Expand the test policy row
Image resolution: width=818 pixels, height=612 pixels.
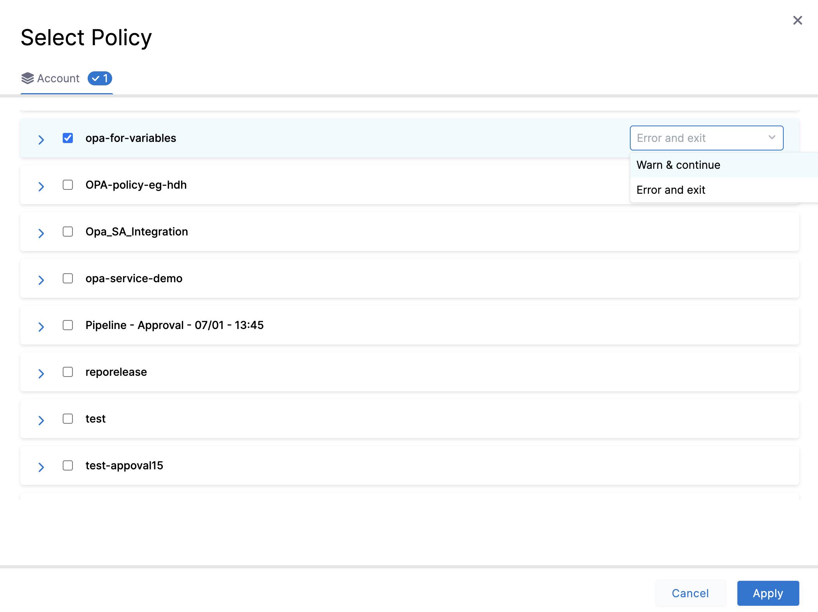[41, 420]
